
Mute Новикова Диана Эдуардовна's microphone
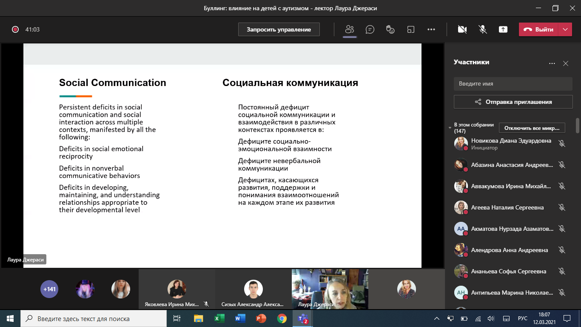pyautogui.click(x=562, y=143)
